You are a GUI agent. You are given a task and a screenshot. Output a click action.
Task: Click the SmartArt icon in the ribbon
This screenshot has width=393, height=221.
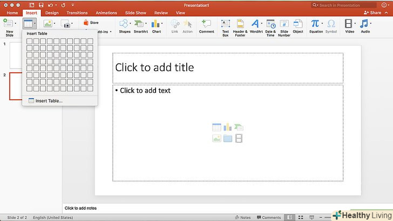[140, 25]
